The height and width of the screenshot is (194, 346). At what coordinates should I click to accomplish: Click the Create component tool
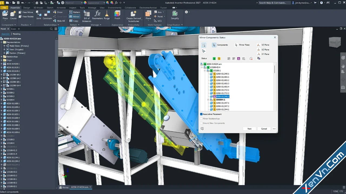click(x=13, y=16)
